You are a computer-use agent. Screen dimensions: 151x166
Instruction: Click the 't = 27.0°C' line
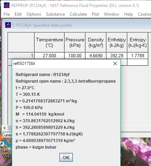coord(25,88)
